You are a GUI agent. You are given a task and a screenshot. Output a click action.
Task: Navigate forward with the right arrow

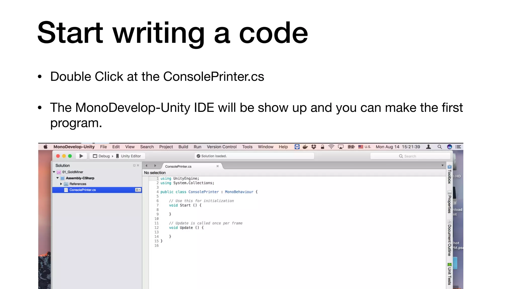coord(155,166)
